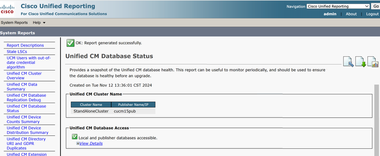Viewport: 380px width, 156px height.
Task: Click the green checkmark beside databases accessible
Action: [75, 137]
